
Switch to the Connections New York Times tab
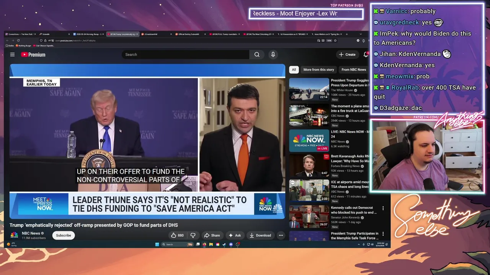[20, 34]
